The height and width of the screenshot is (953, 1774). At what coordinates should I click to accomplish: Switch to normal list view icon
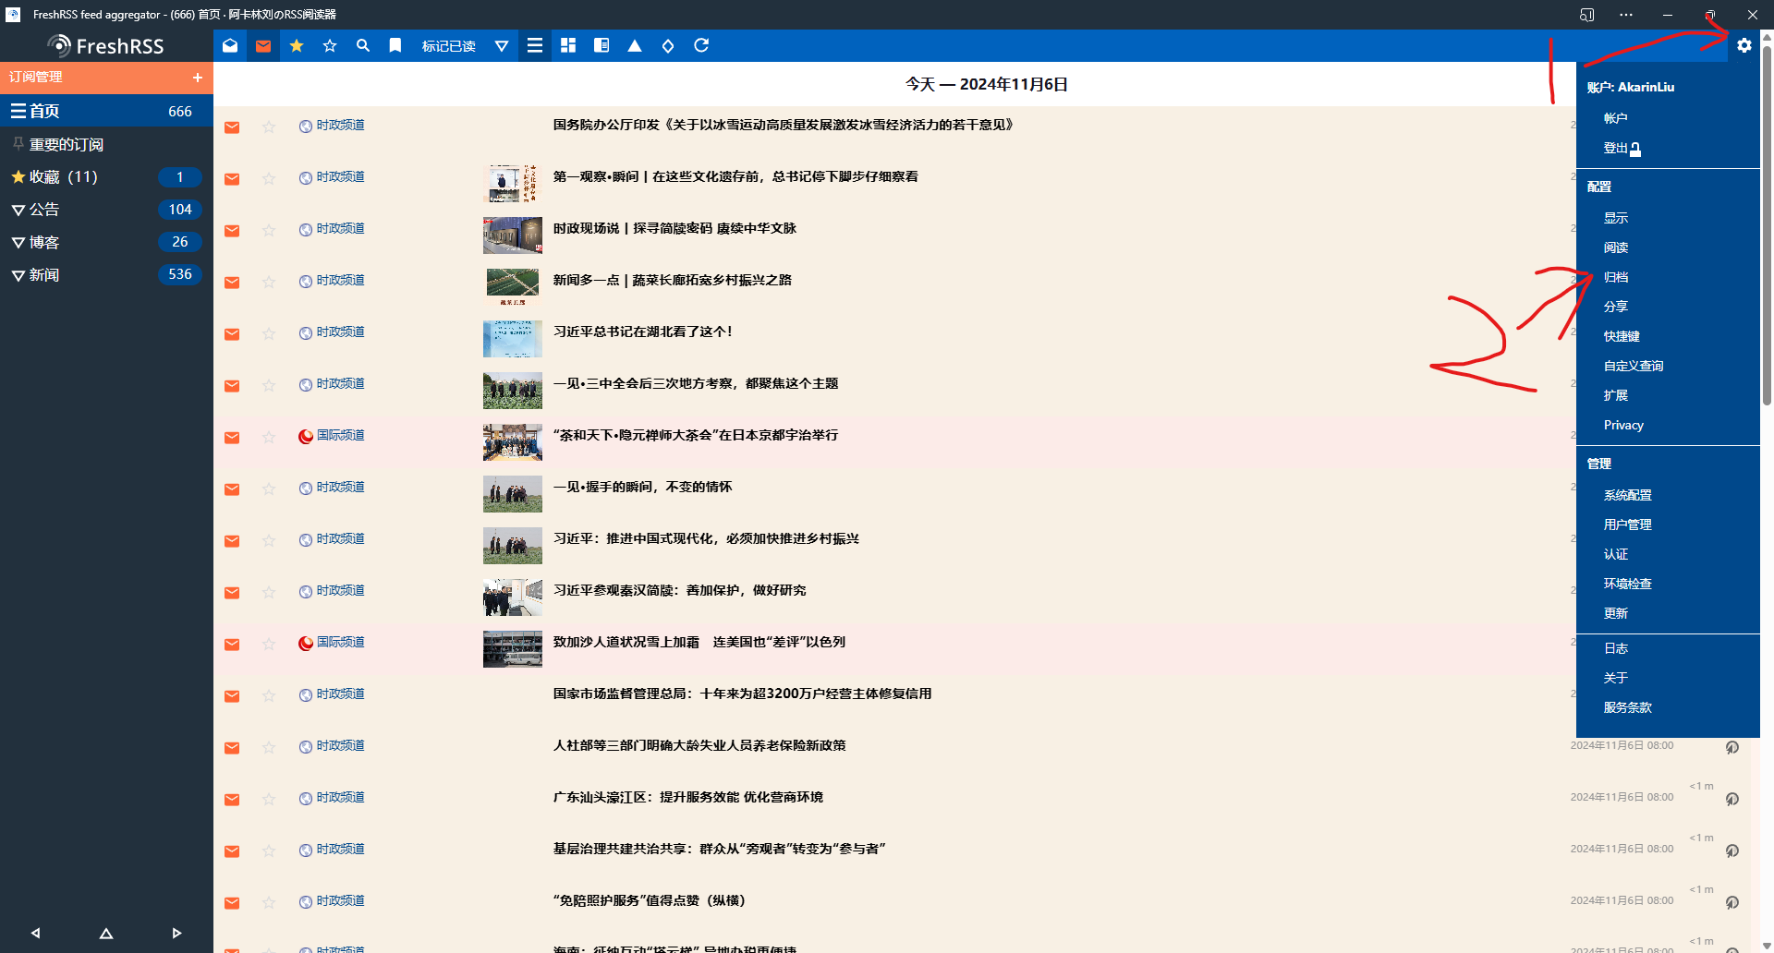(x=535, y=45)
